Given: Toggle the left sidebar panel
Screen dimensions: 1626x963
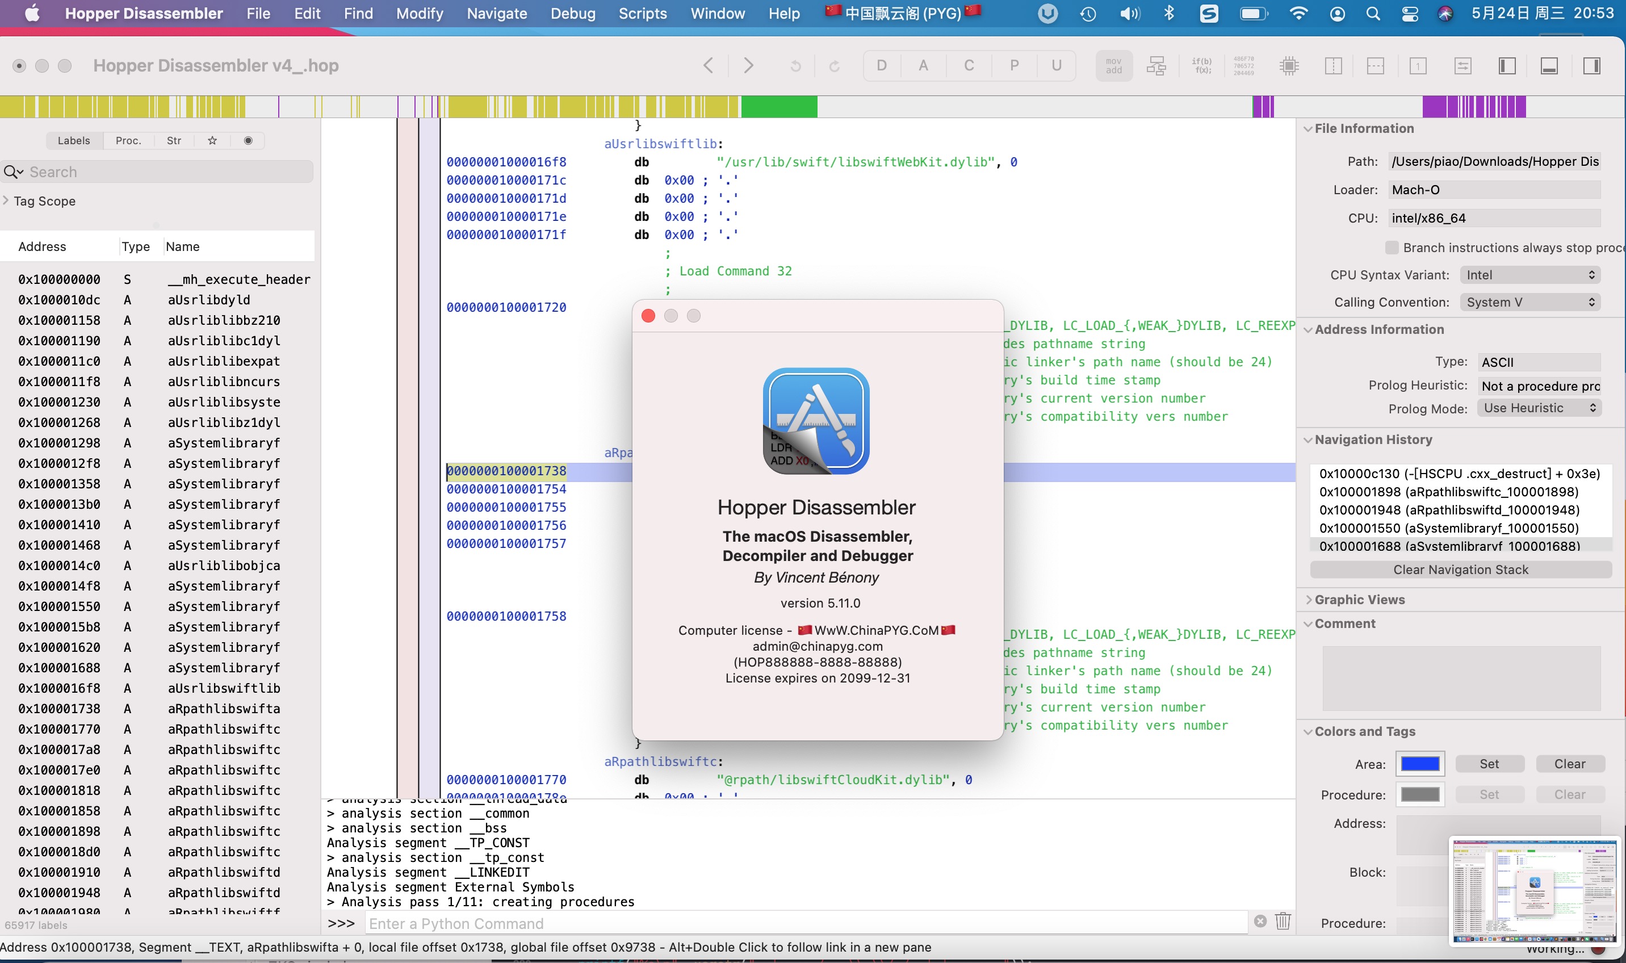Looking at the screenshot, I should coord(1507,65).
